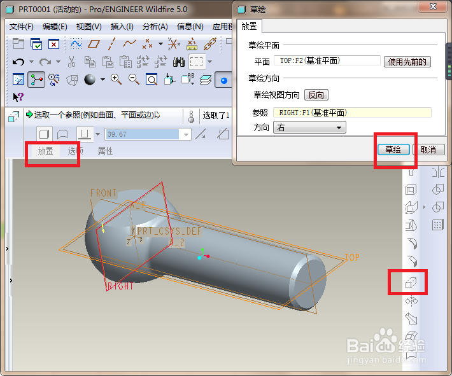
Task: Expand the datum display flyout arrow
Action: pyautogui.click(x=424, y=207)
